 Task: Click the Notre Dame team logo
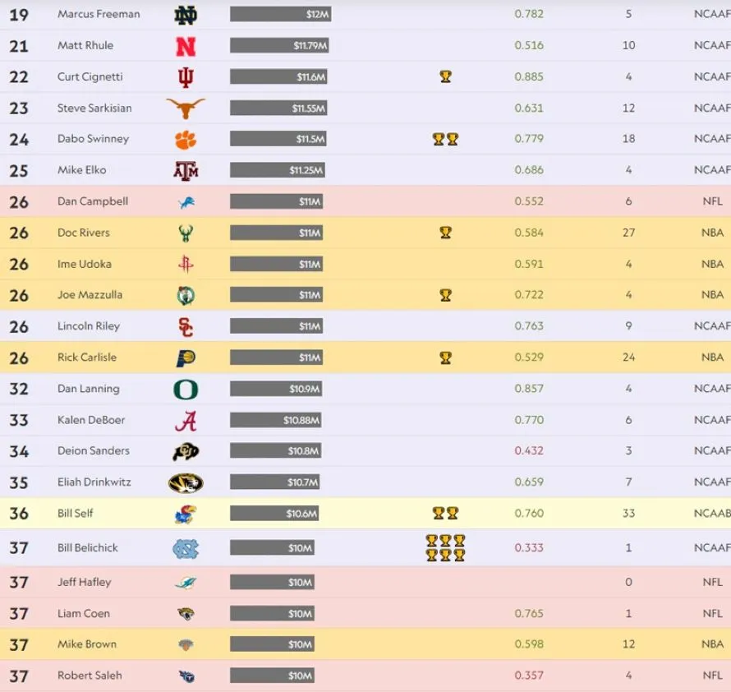pyautogui.click(x=186, y=14)
